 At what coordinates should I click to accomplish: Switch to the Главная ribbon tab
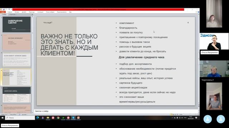coord(10,12)
